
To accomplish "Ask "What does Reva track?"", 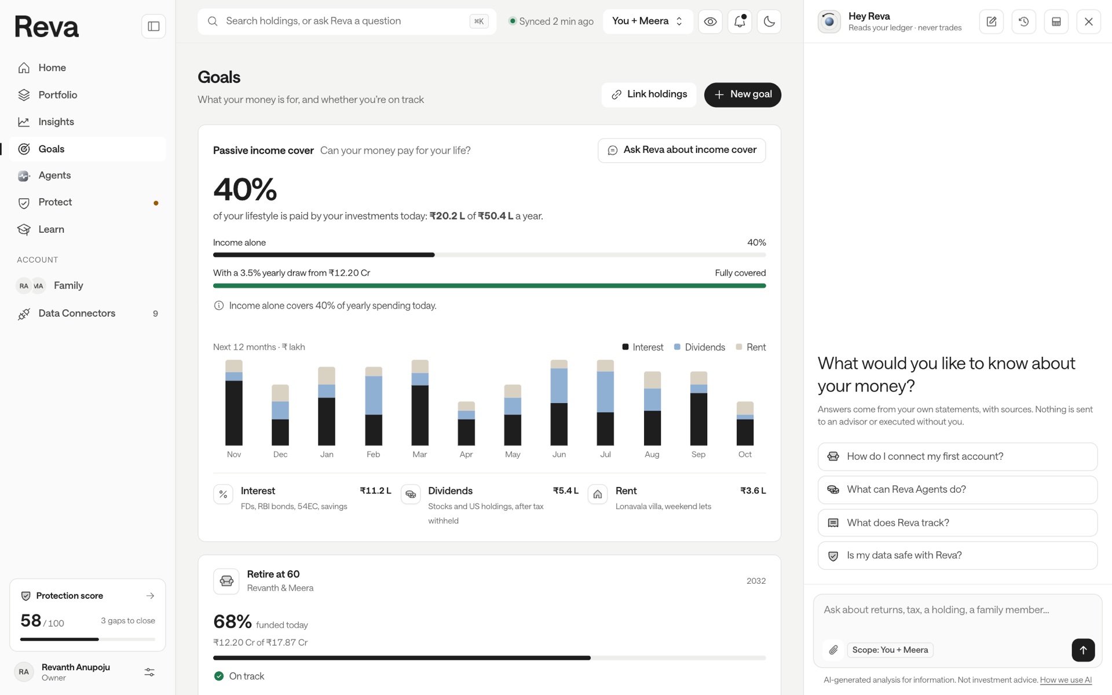I will click(957, 523).
